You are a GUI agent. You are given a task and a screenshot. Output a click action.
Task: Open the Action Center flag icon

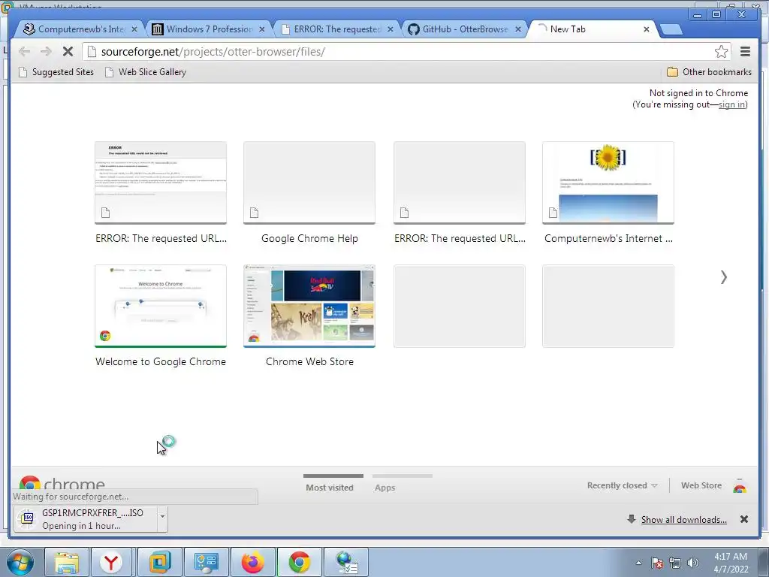657,563
